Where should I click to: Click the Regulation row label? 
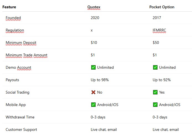click(15, 30)
